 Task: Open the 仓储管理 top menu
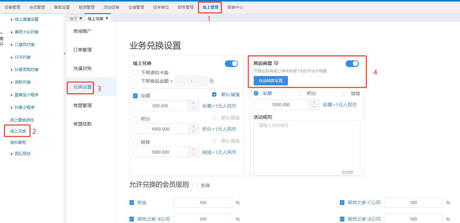(x=136, y=7)
